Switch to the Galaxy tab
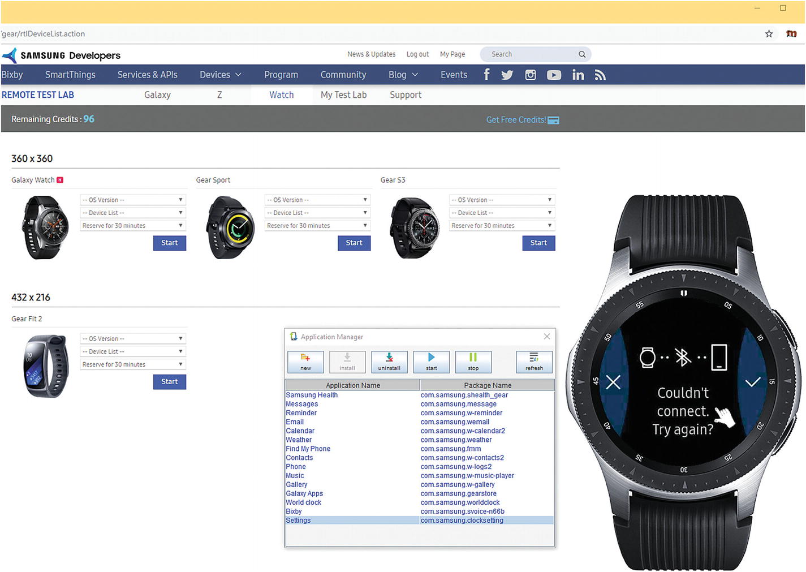 coord(157,95)
